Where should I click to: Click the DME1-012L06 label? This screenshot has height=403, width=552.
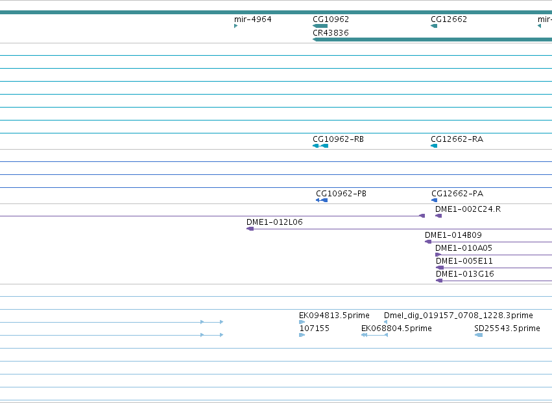[274, 222]
